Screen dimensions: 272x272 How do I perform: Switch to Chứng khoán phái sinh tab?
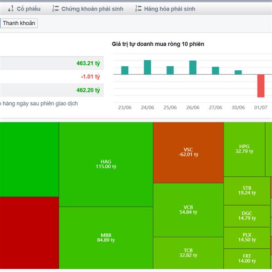click(x=92, y=9)
